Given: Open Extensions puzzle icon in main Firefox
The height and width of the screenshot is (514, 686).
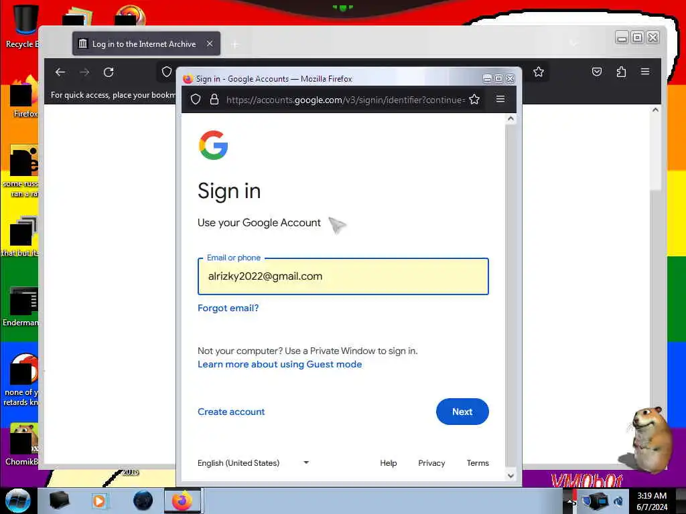Looking at the screenshot, I should pos(621,72).
